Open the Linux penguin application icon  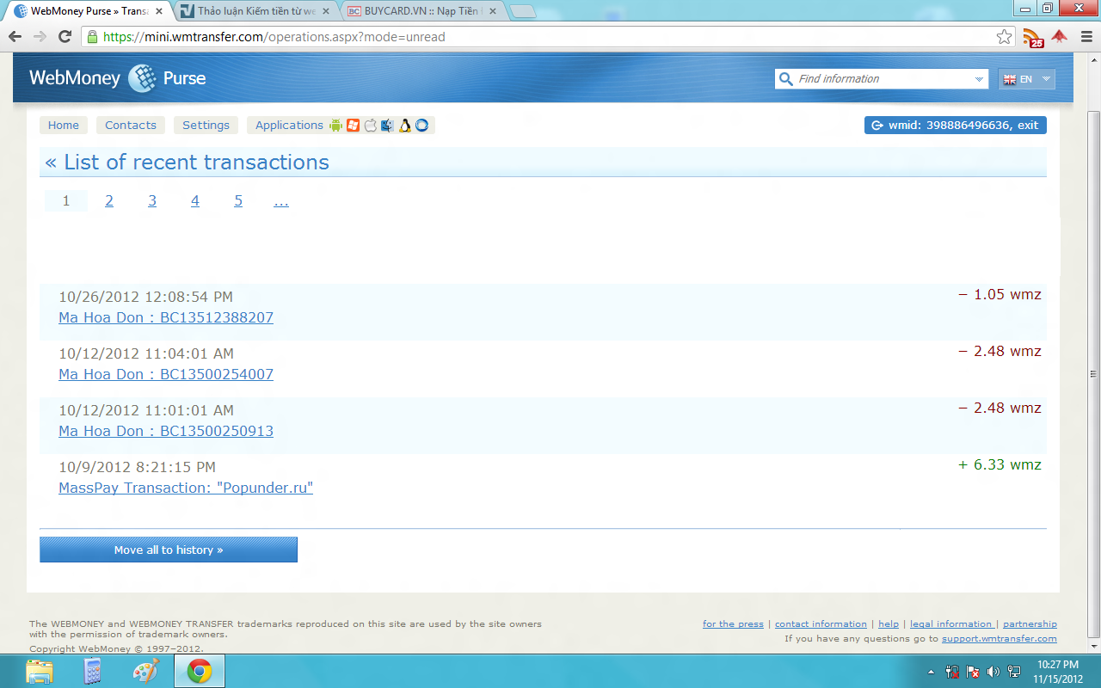coord(404,125)
